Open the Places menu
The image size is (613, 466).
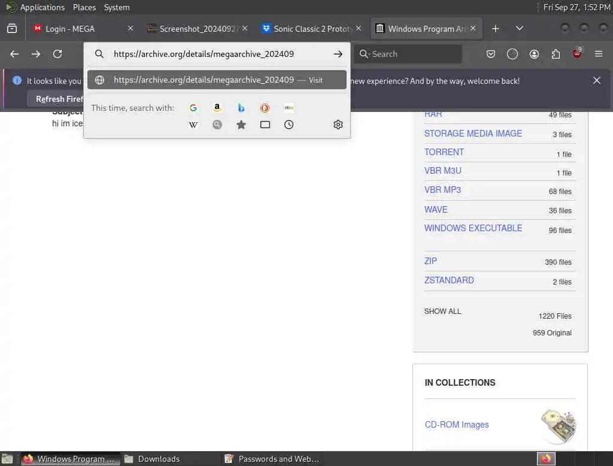(84, 7)
